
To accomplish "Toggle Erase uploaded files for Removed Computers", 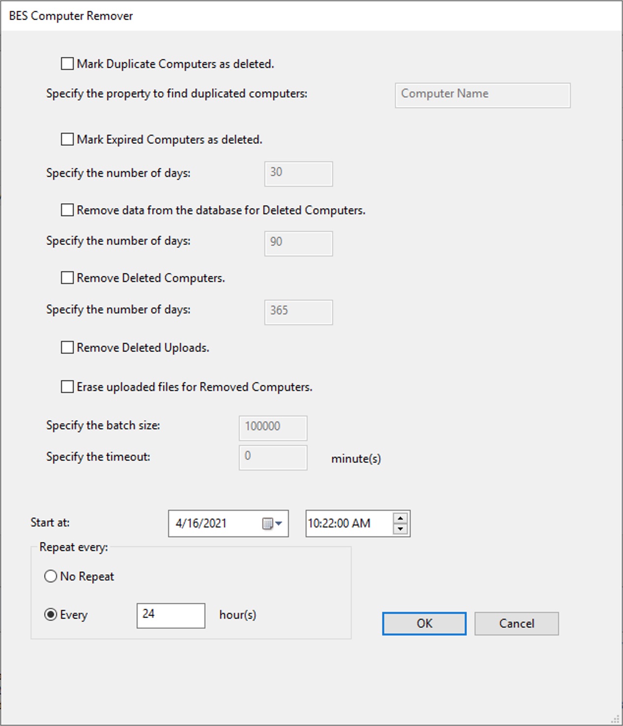I will (67, 387).
